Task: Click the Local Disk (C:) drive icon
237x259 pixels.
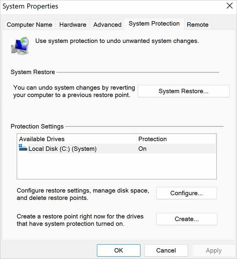Action: coord(23,148)
